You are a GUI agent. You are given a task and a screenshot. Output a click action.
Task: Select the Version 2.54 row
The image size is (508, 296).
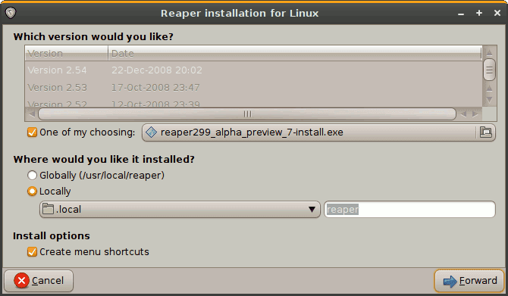pos(253,70)
